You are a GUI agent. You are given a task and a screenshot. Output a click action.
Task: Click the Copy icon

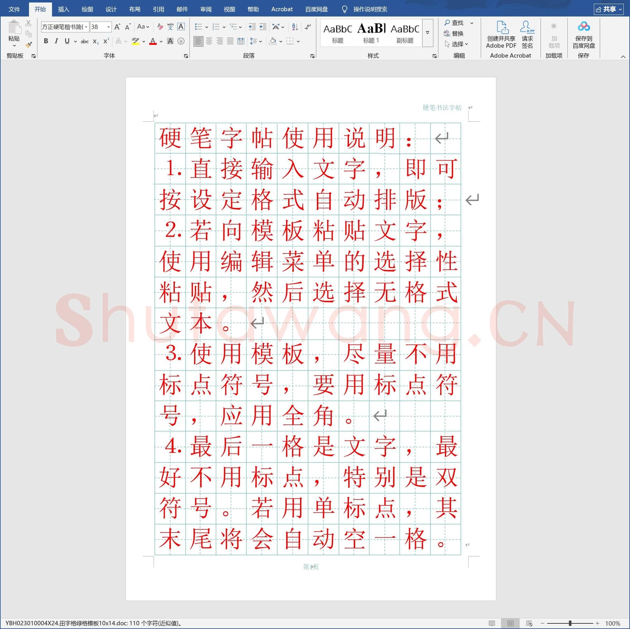(x=29, y=34)
